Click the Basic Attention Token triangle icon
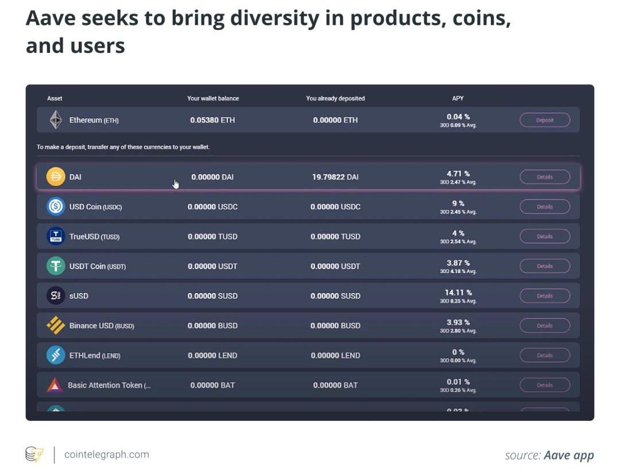 click(x=55, y=385)
